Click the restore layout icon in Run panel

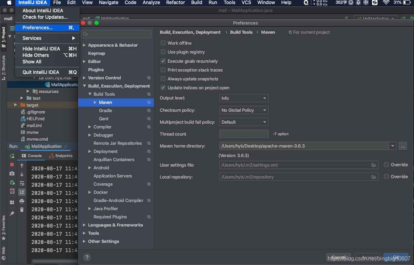click(x=12, y=202)
